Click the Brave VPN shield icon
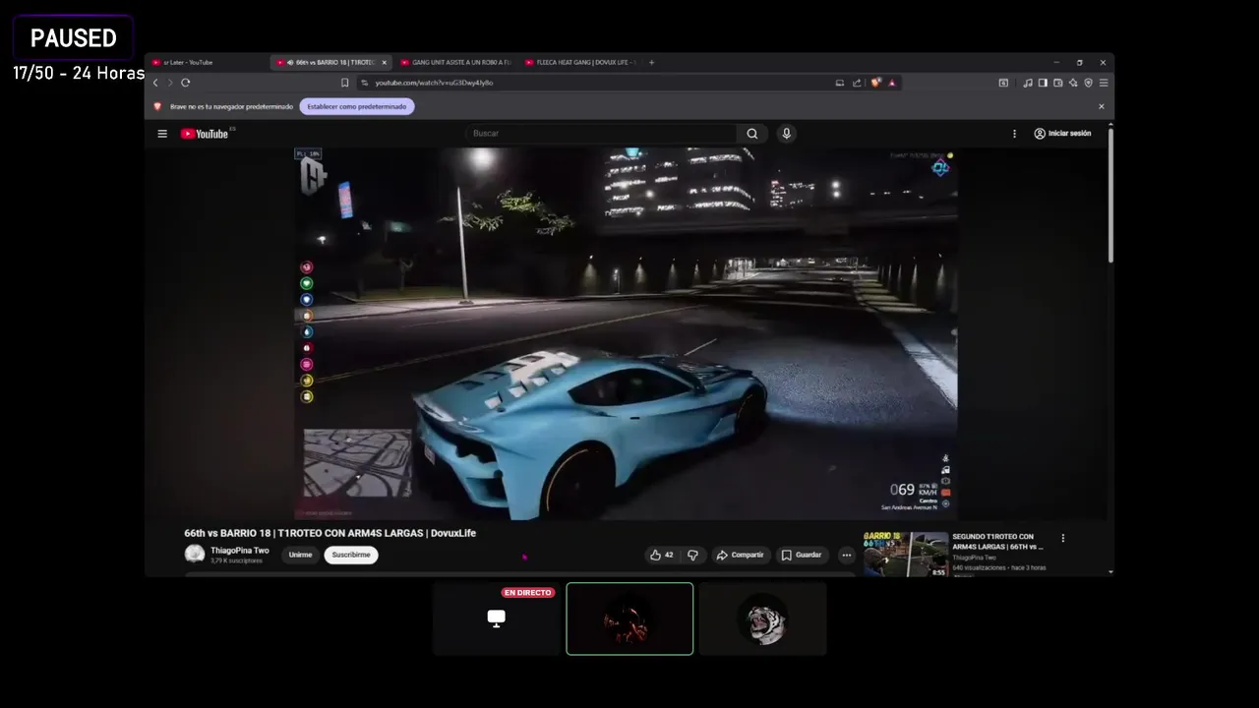The width and height of the screenshot is (1259, 708). coord(1088,83)
